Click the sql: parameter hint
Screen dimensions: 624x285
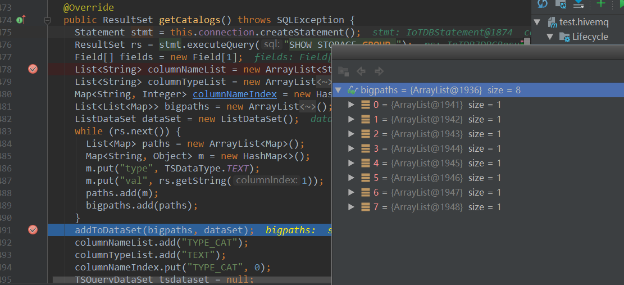(271, 44)
